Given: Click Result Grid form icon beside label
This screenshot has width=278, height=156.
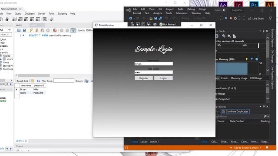Looking at the screenshot, I should coord(32,81).
